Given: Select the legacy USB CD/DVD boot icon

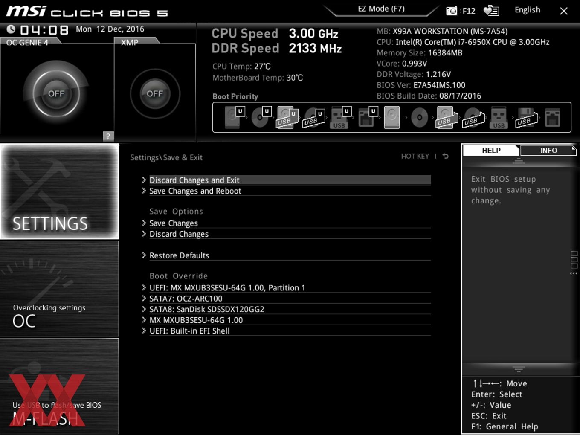Looking at the screenshot, I should tap(473, 117).
